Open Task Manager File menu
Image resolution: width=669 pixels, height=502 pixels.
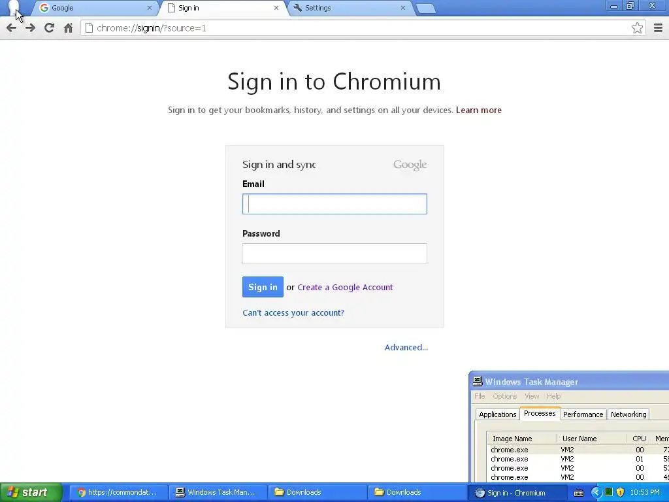(x=480, y=396)
